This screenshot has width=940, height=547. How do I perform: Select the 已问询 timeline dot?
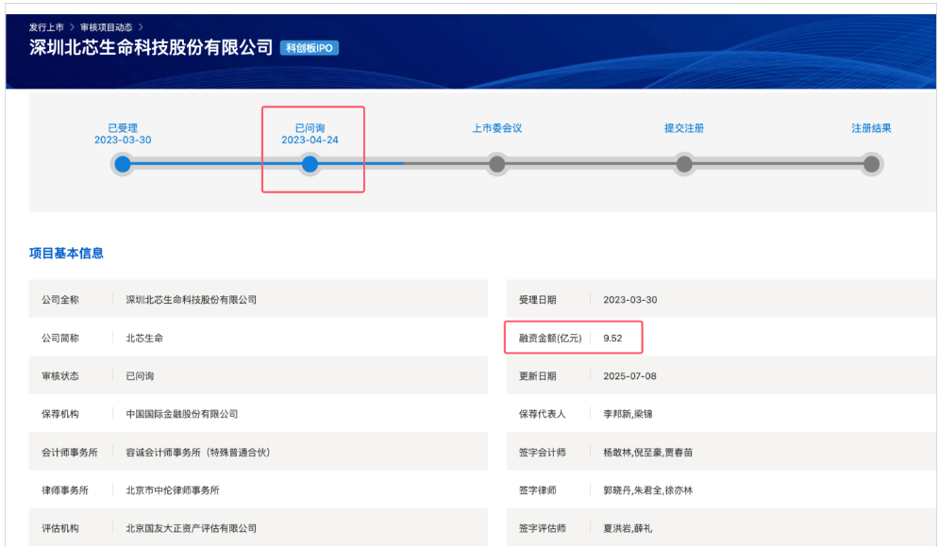(310, 164)
